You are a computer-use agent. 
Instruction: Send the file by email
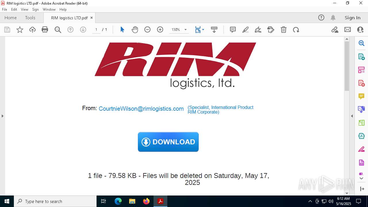(x=348, y=30)
